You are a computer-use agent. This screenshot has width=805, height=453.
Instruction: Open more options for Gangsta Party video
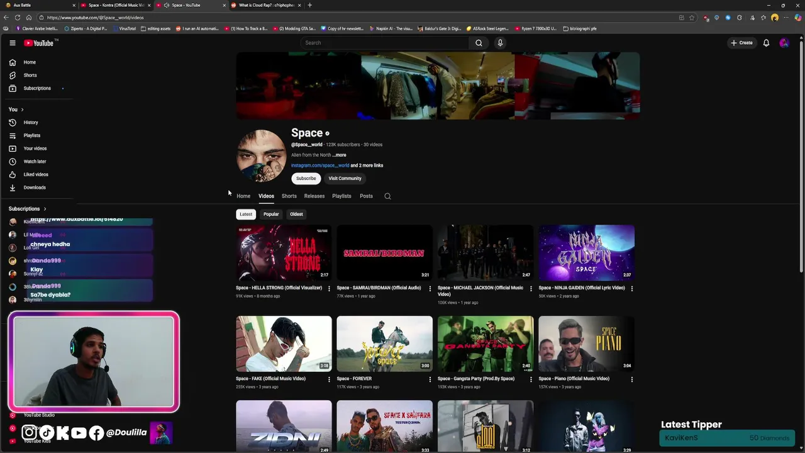point(531,379)
